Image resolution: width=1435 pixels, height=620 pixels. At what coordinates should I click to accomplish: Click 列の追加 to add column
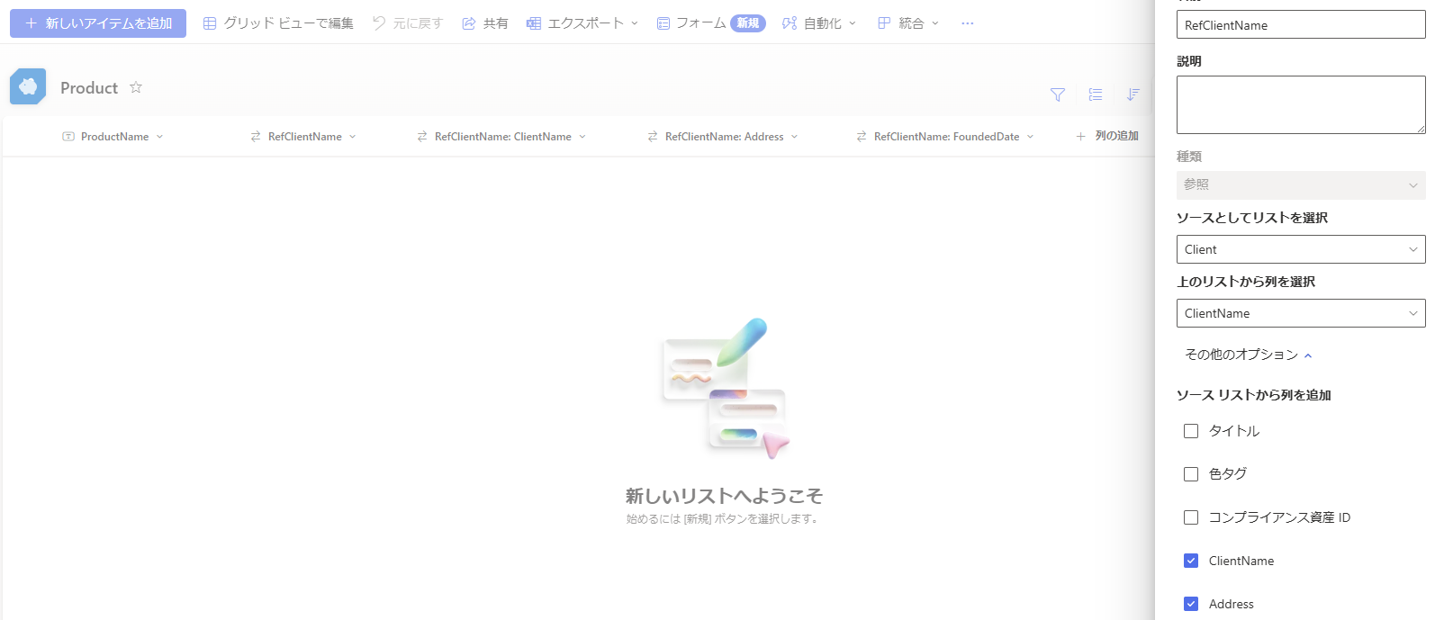pos(1107,136)
